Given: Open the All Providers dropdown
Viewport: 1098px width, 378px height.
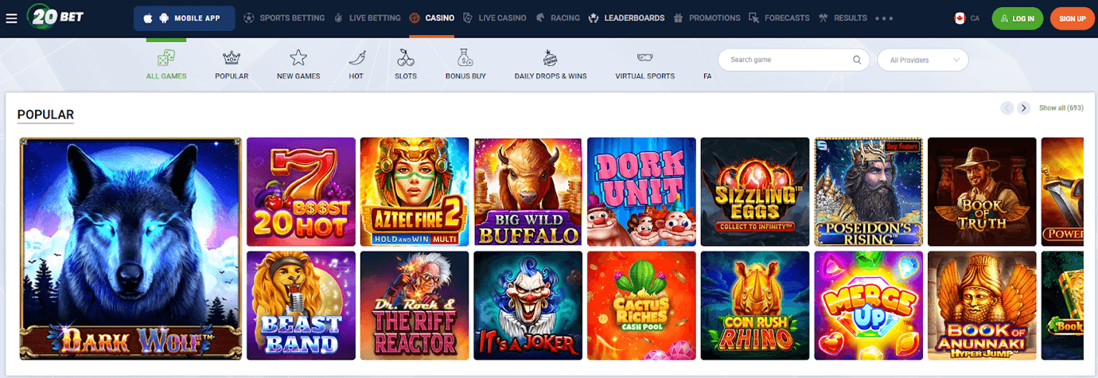Looking at the screenshot, I should pos(923,60).
